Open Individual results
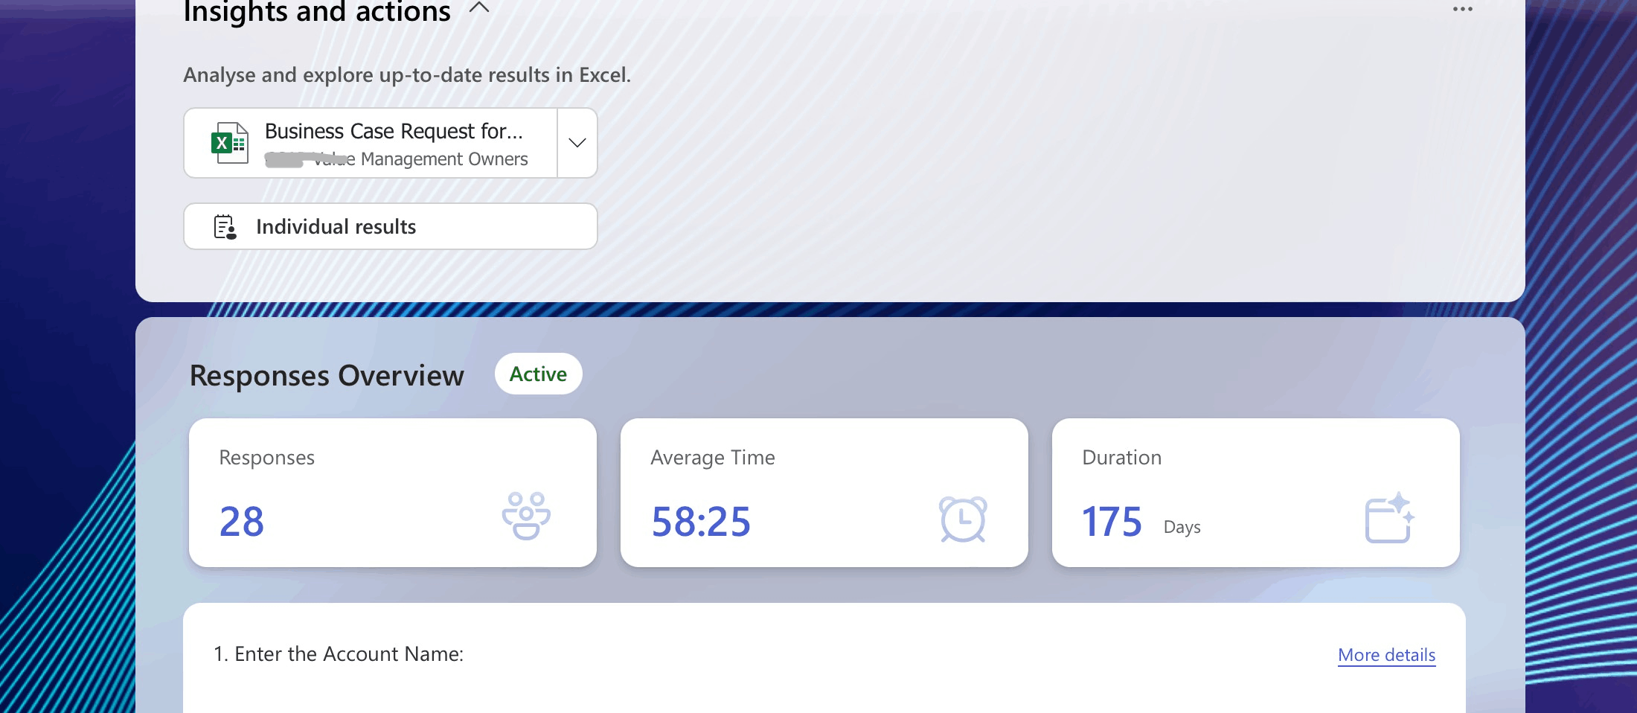 pos(391,226)
